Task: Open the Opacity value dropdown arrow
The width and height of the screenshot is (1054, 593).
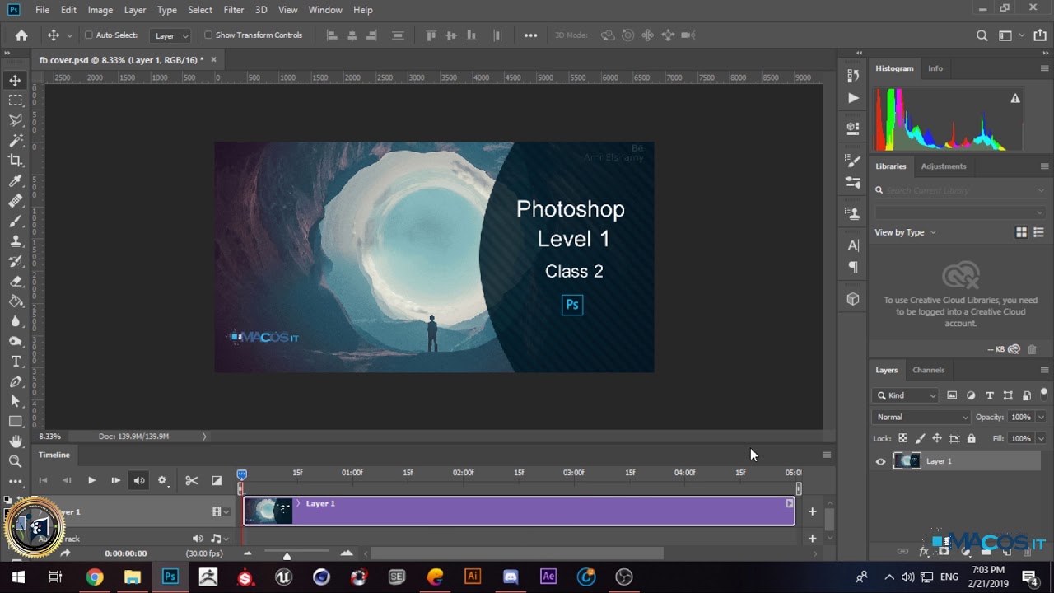Action: point(1041,417)
